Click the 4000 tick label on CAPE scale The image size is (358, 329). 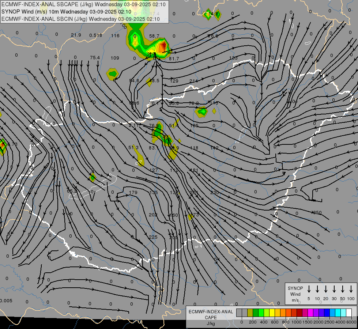coord(340,322)
